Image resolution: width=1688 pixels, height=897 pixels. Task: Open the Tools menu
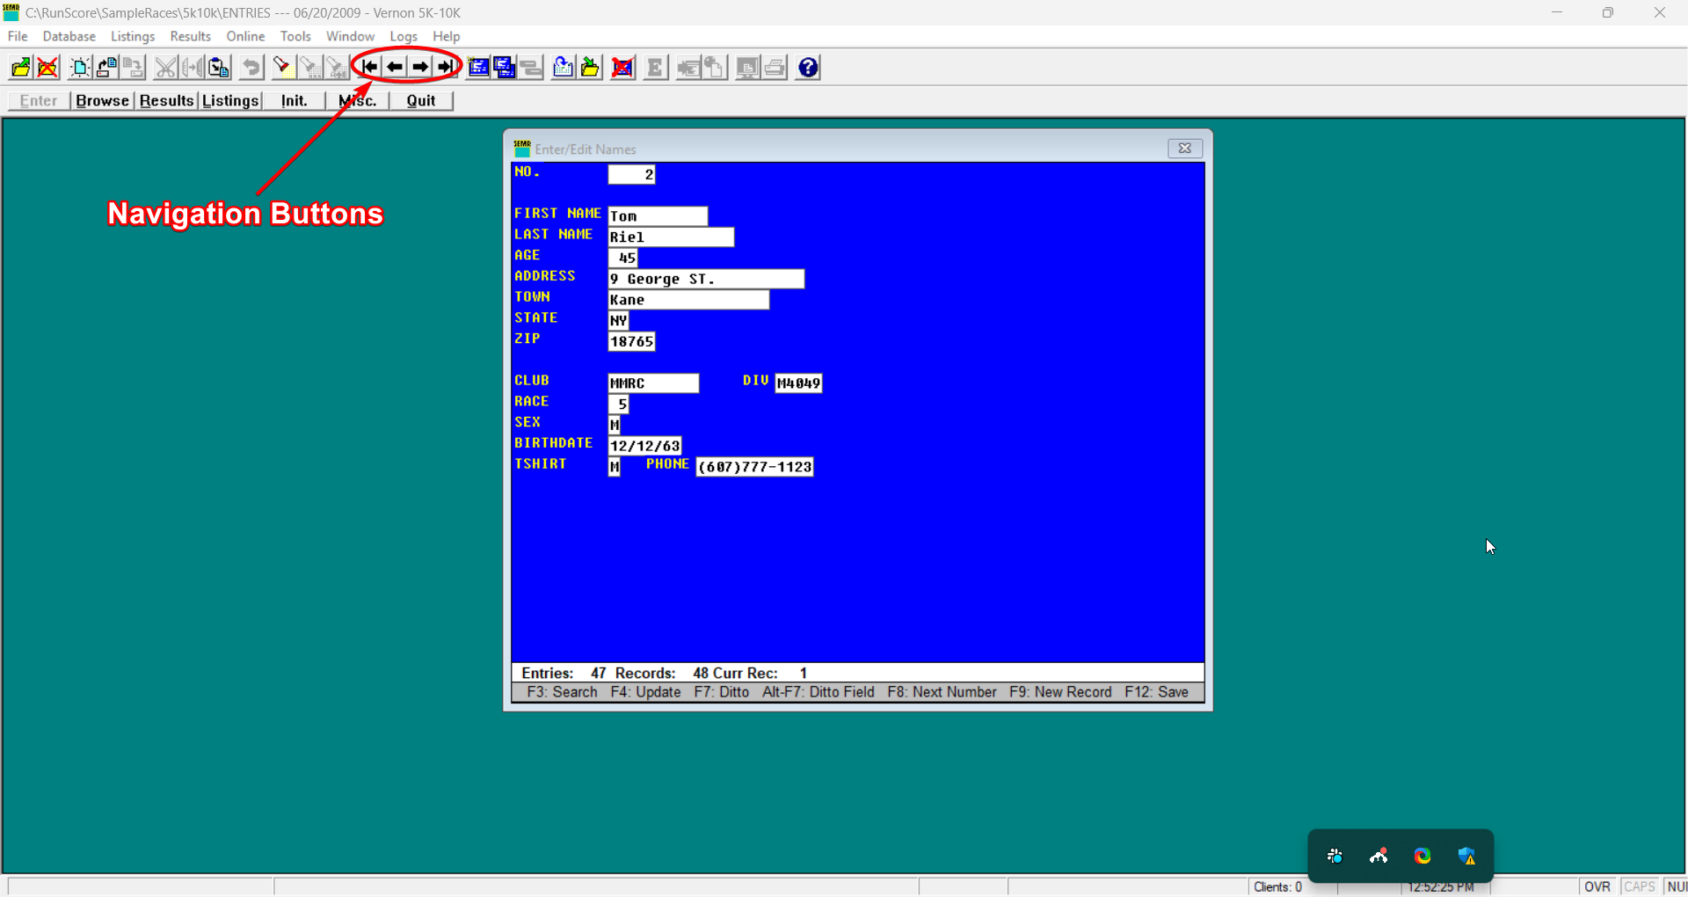295,36
